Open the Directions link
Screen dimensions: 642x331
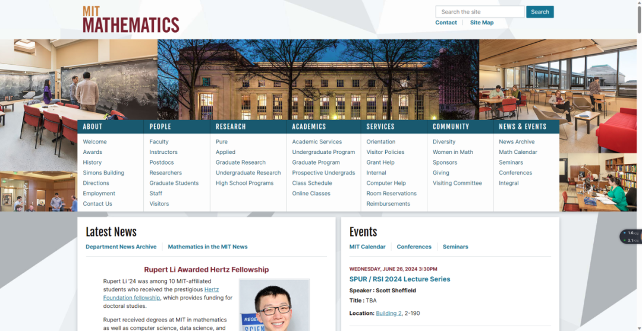click(96, 183)
